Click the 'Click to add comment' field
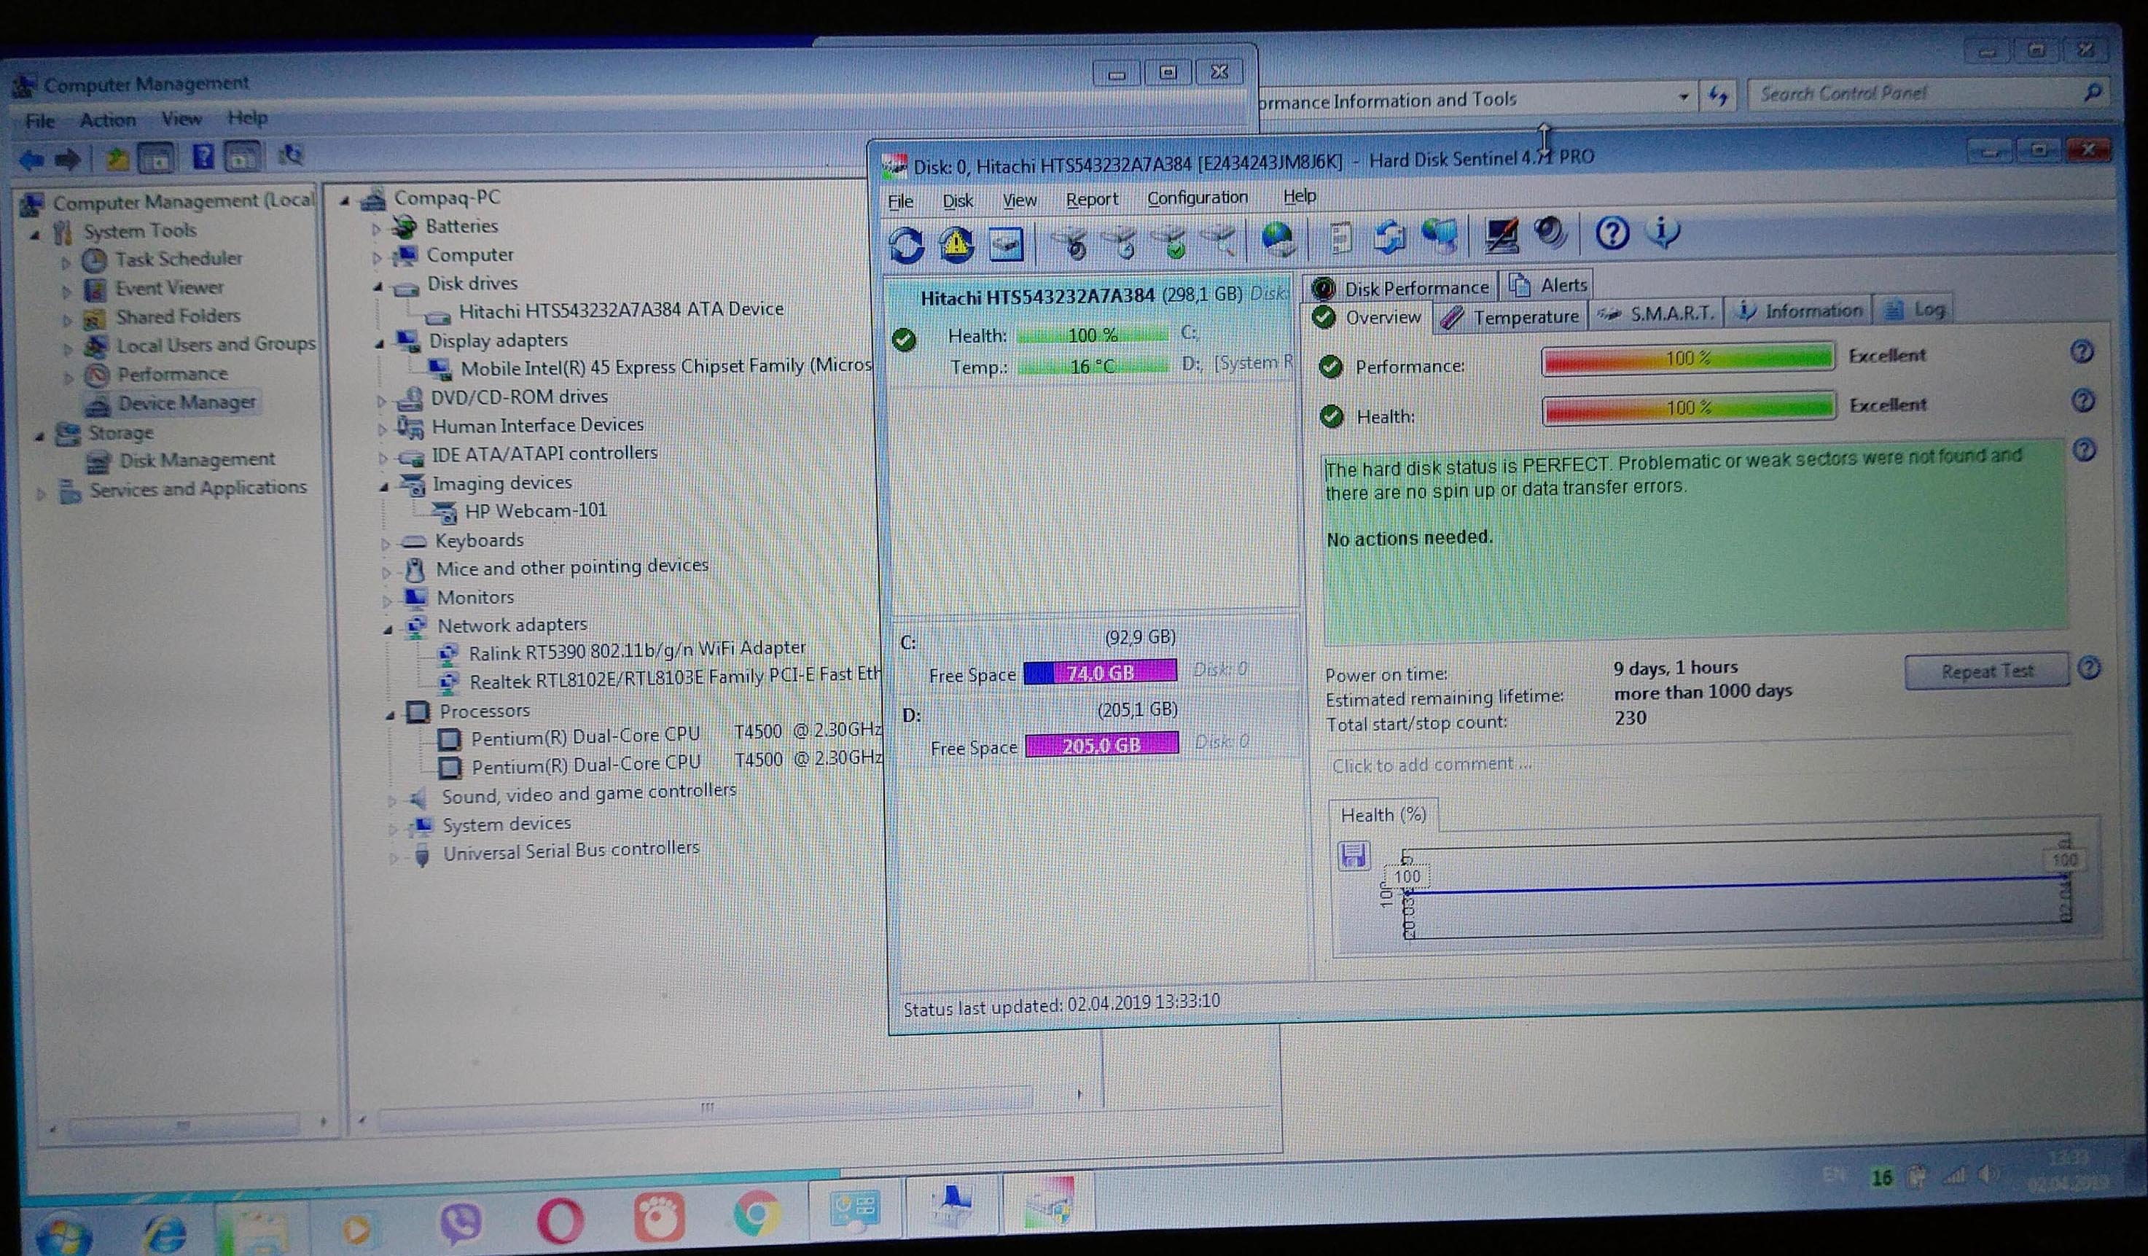2148x1256 pixels. point(1432,765)
